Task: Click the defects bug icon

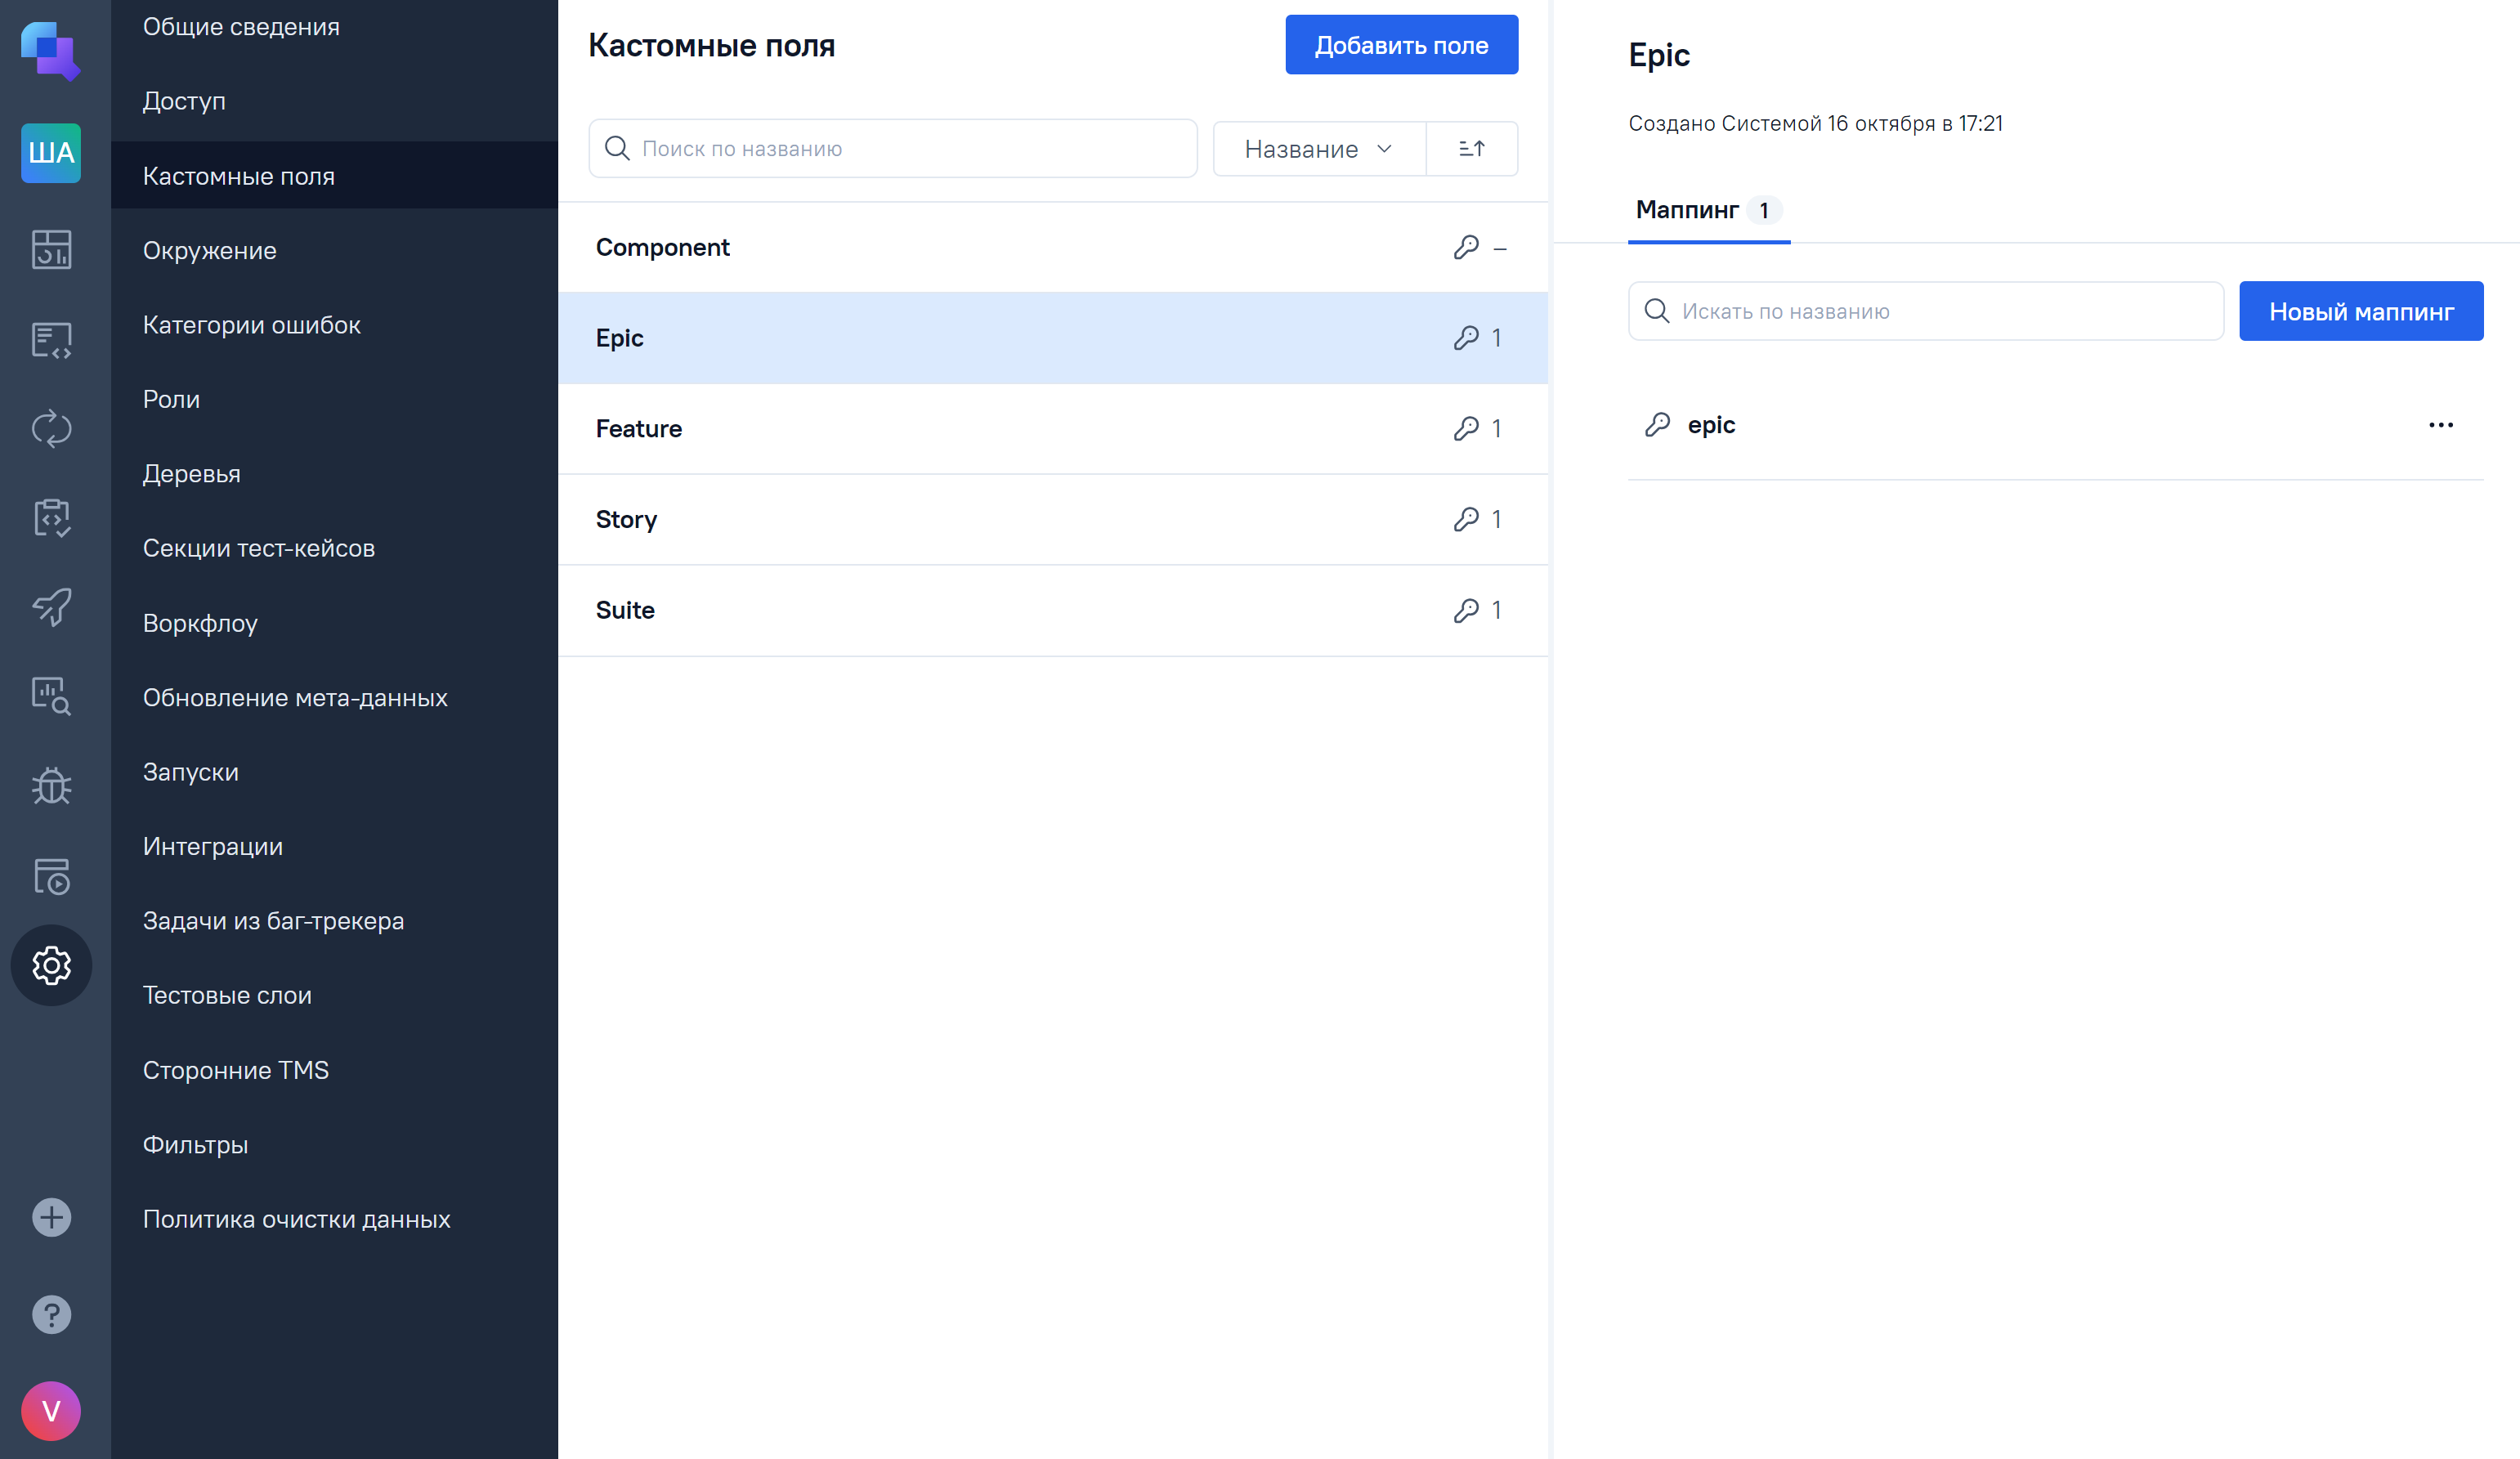Action: (51, 786)
